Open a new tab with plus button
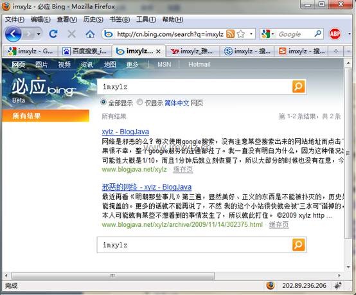Image resolution: width=356 pixels, height=295 pixels. point(336,51)
